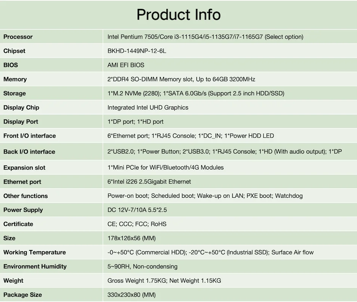Image resolution: width=357 pixels, height=302 pixels.
Task: Click the Working Temperature row label
Action: click(x=35, y=252)
